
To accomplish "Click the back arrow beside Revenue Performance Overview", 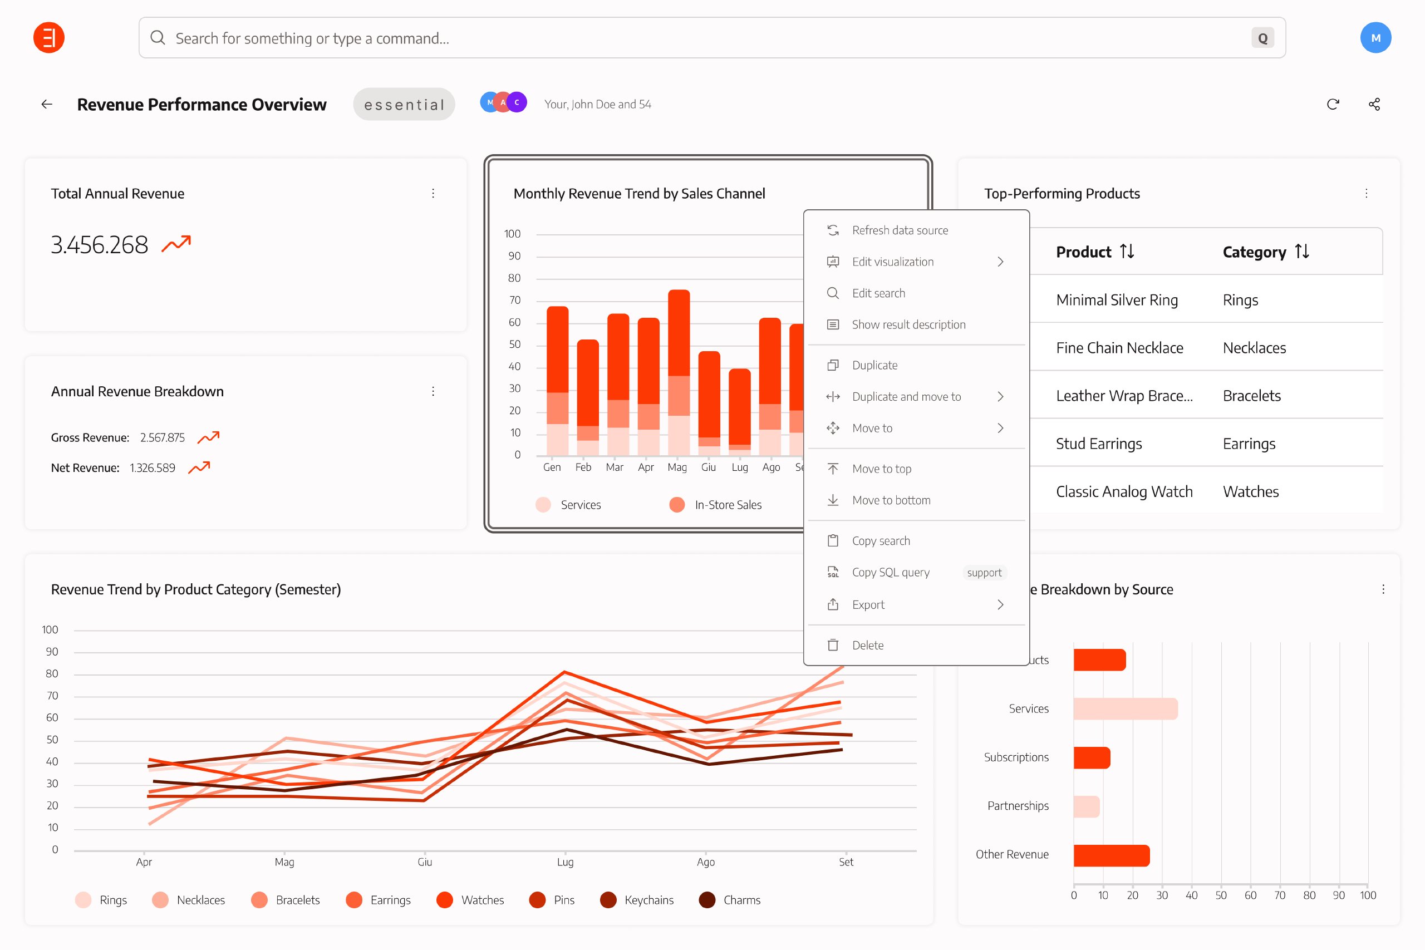I will coord(47,104).
